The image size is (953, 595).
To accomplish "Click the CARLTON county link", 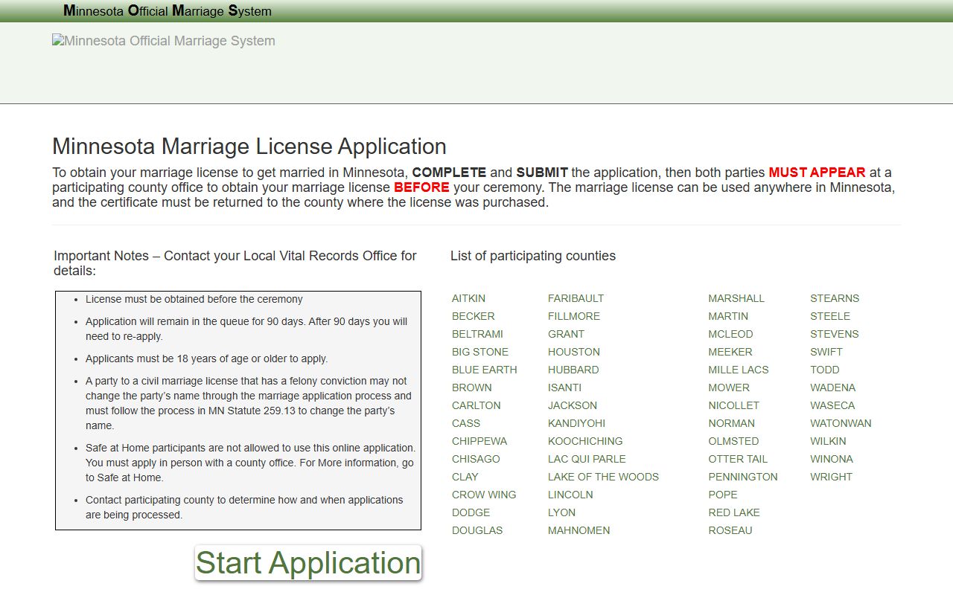I will [x=476, y=405].
